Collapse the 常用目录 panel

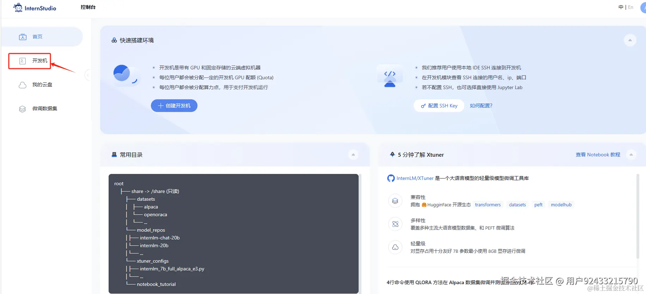353,155
